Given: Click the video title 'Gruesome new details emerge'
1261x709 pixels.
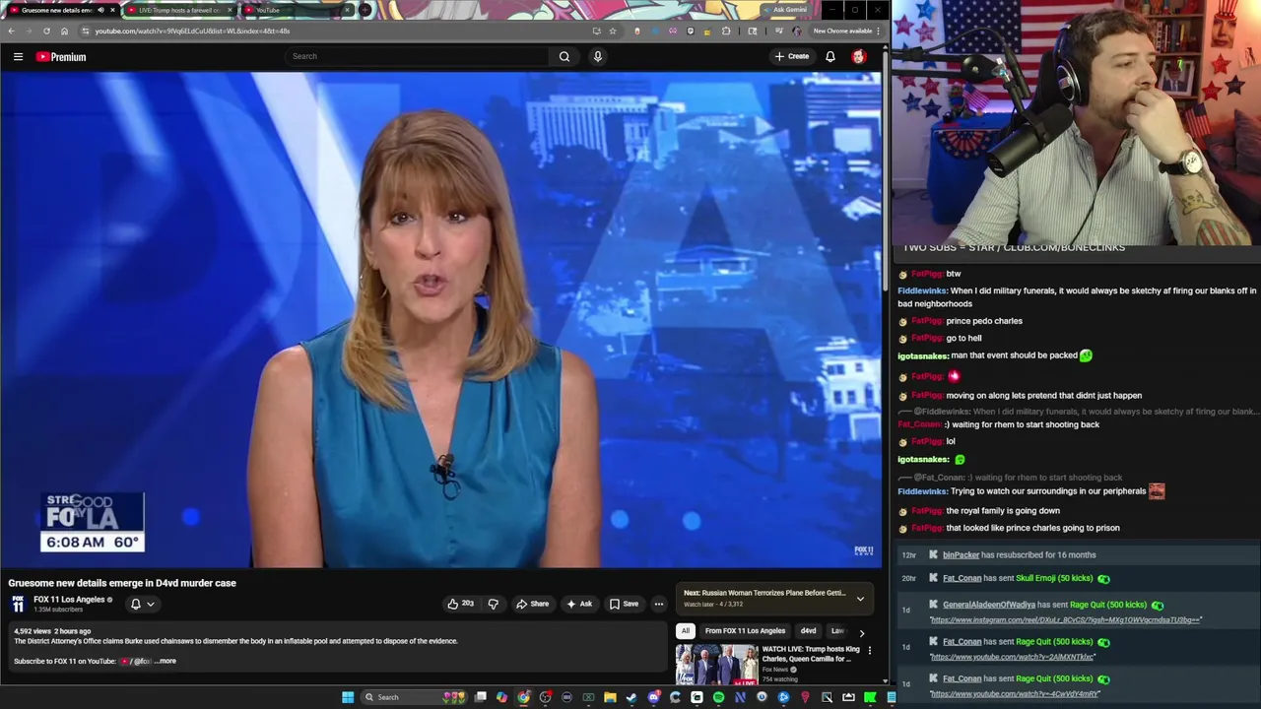Looking at the screenshot, I should [x=122, y=583].
